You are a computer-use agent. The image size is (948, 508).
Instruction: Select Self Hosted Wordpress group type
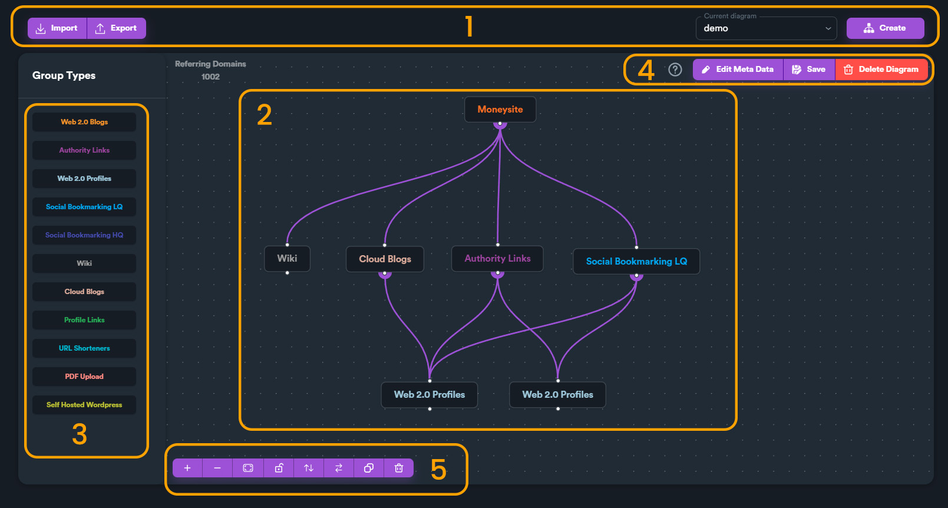84,405
